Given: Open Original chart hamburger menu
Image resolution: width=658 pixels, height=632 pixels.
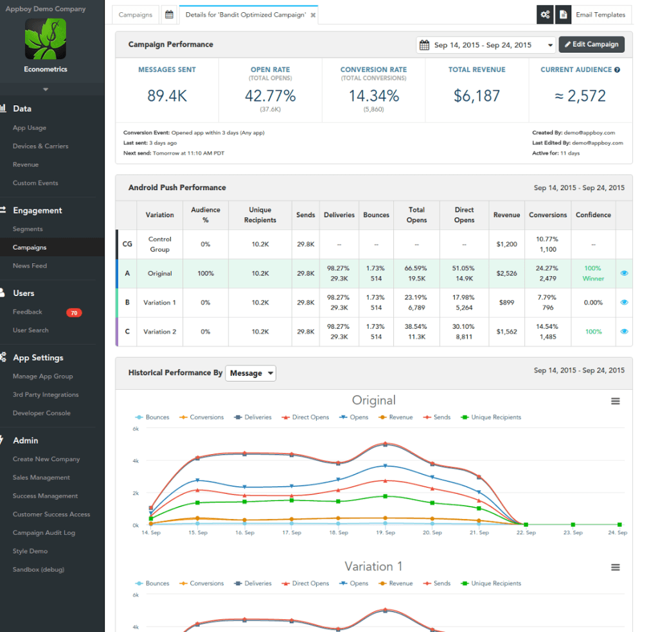Looking at the screenshot, I should tap(615, 401).
